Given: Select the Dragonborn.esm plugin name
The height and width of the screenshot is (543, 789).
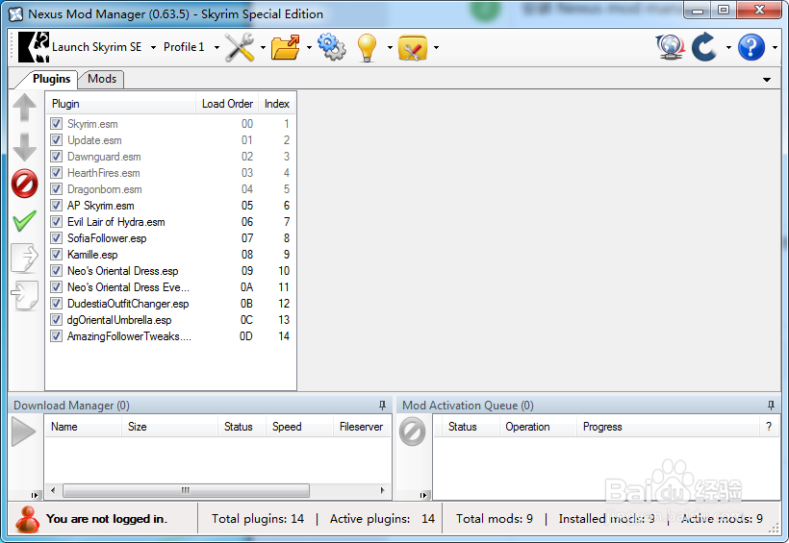Looking at the screenshot, I should point(105,189).
